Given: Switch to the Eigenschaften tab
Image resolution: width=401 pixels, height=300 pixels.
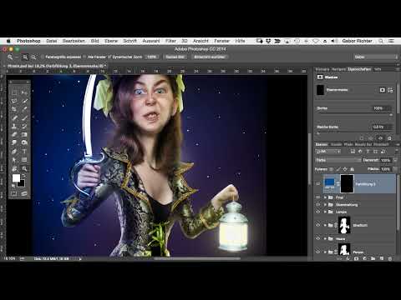Looking at the screenshot, I should (x=359, y=69).
